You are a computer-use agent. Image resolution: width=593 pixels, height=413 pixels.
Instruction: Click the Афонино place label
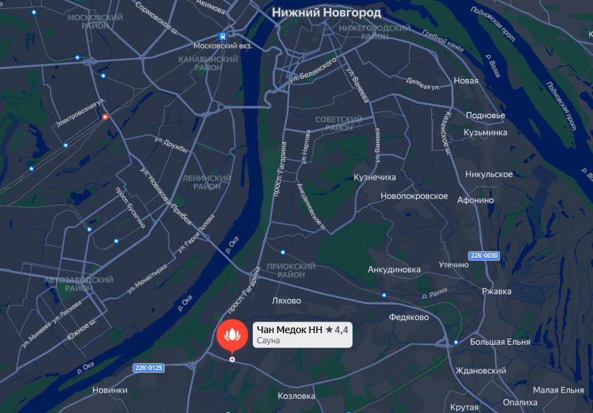pyautogui.click(x=475, y=200)
